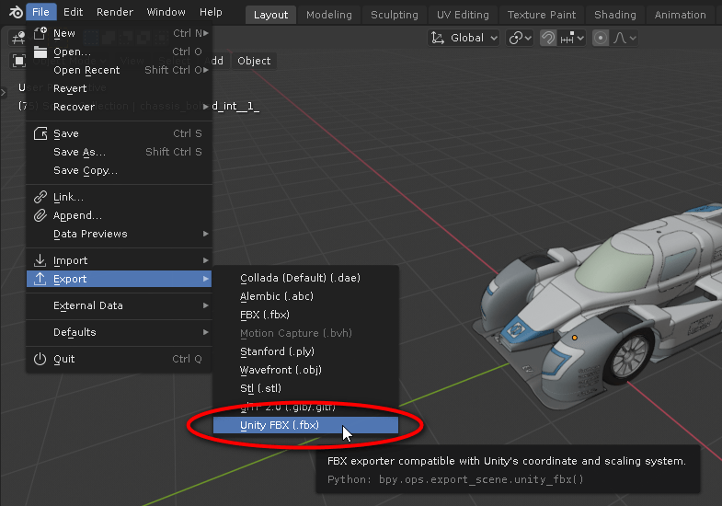This screenshot has width=722, height=506.
Task: Click the Link chain icon
Action: pos(40,197)
